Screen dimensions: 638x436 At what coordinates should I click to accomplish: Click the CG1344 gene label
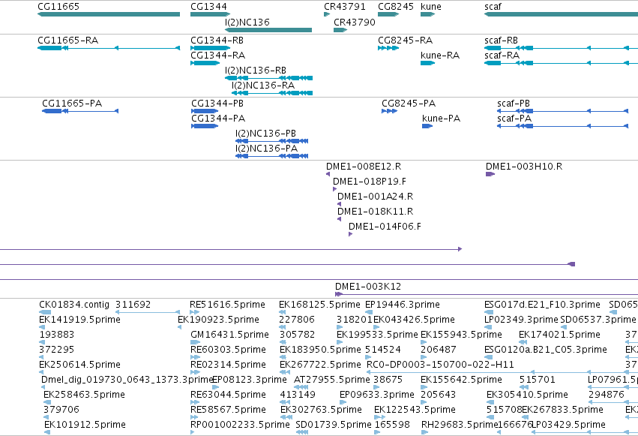(208, 7)
